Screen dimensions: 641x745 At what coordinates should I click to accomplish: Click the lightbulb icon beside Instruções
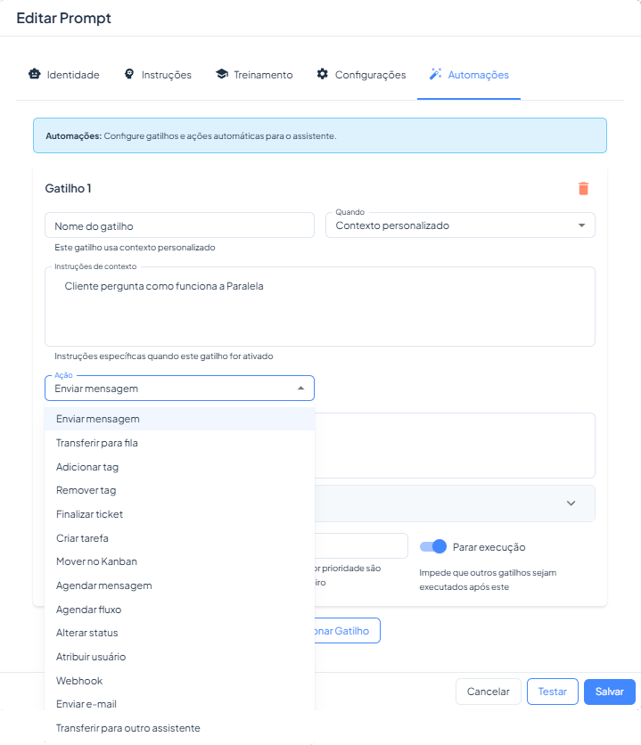click(129, 74)
